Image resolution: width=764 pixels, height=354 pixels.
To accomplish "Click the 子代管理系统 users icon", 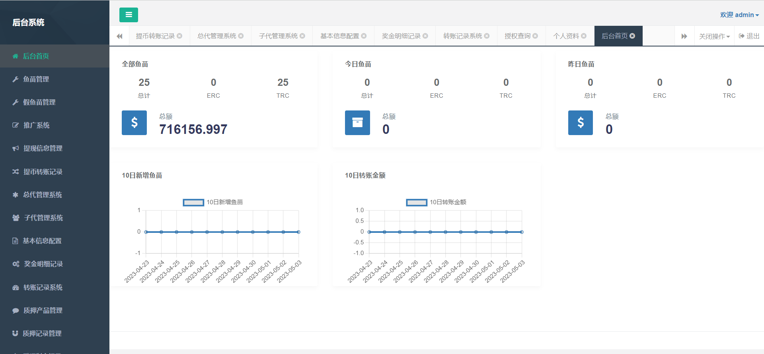I will pos(16,218).
